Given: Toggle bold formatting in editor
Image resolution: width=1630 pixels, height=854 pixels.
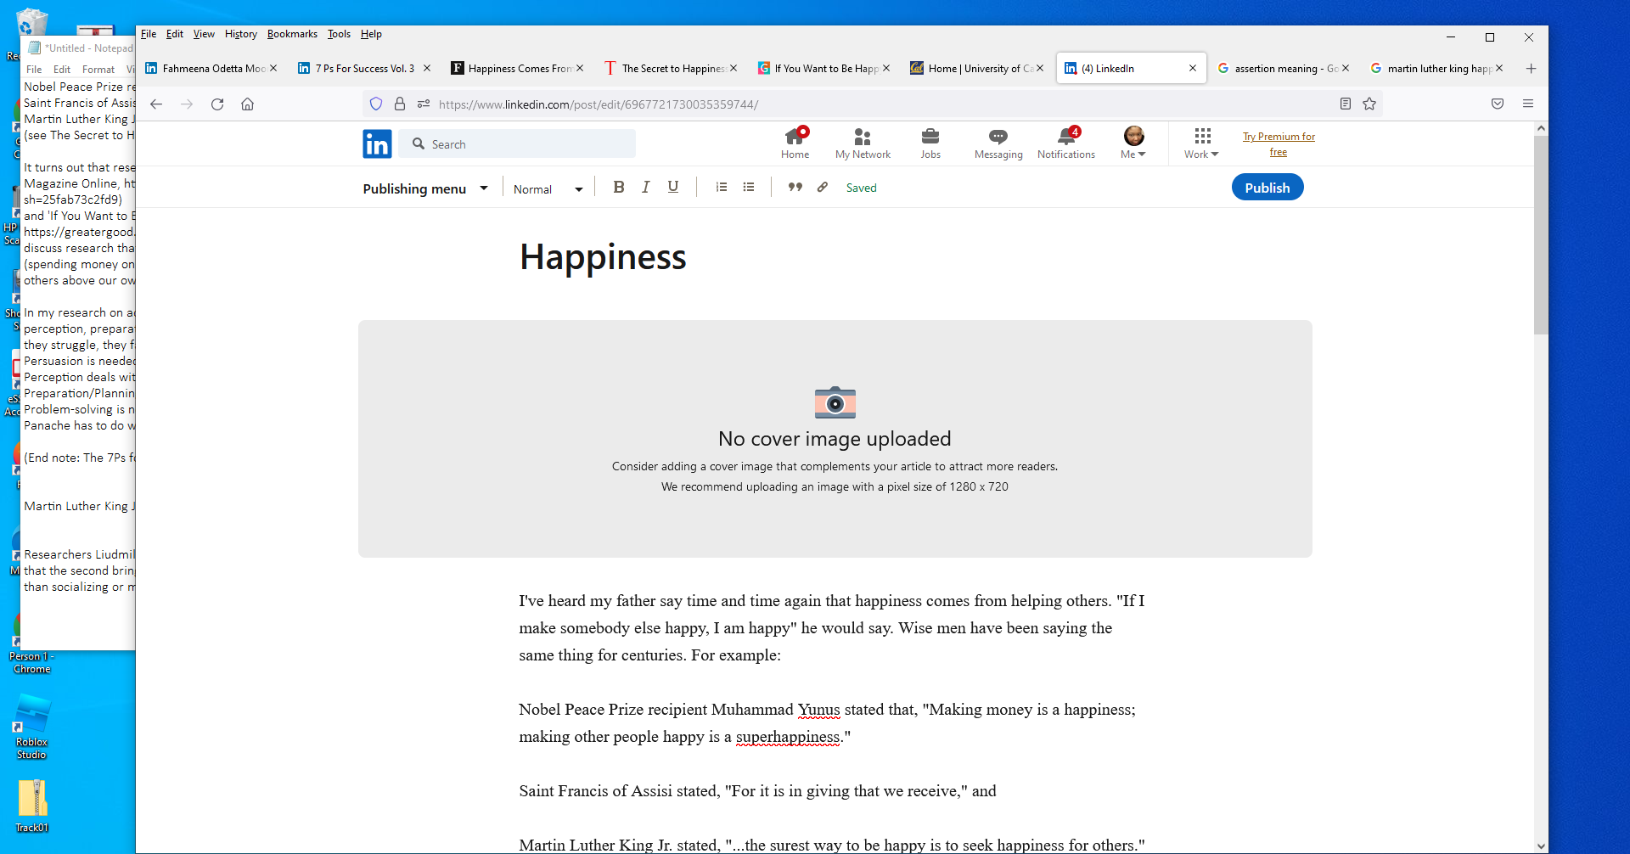Looking at the screenshot, I should [619, 188].
